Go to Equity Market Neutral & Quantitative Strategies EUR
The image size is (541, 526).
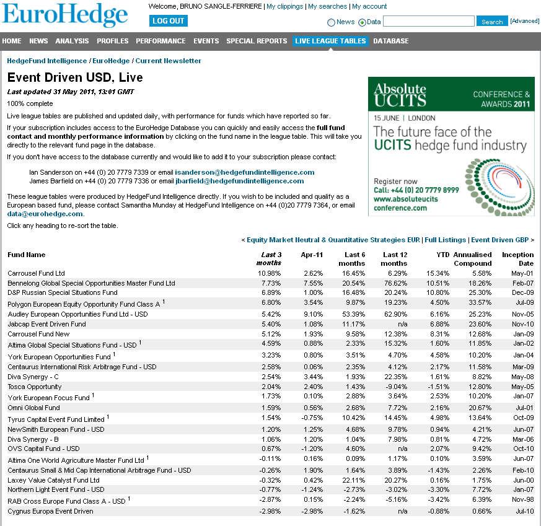pyautogui.click(x=333, y=240)
